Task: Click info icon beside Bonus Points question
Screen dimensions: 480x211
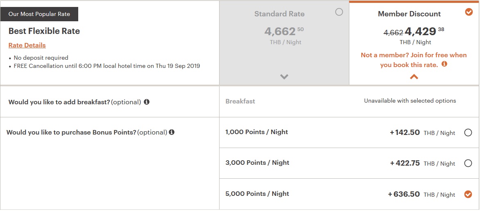Action: click(172, 132)
